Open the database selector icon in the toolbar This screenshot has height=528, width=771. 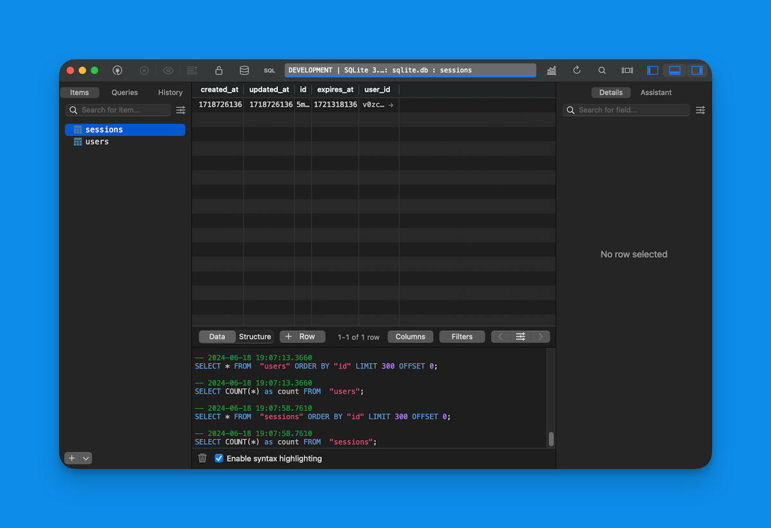[x=244, y=70]
